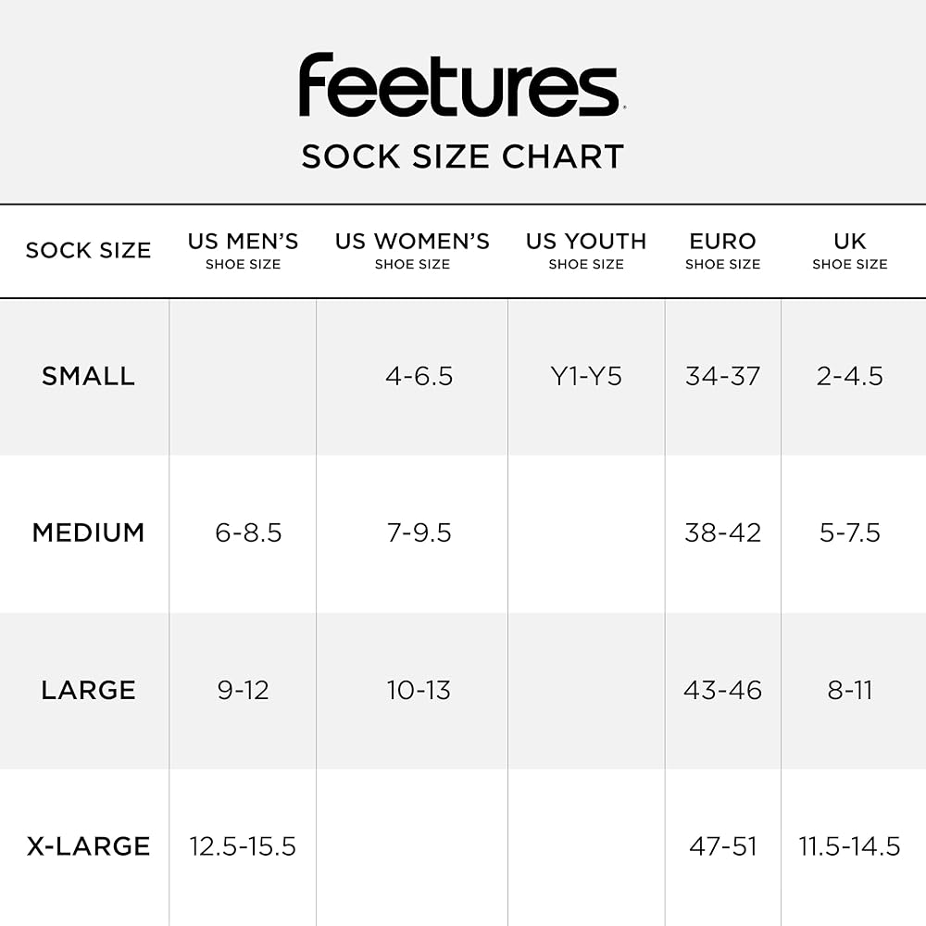Select the US MEN'S shoe size header
This screenshot has width=926, height=926.
coord(243,250)
